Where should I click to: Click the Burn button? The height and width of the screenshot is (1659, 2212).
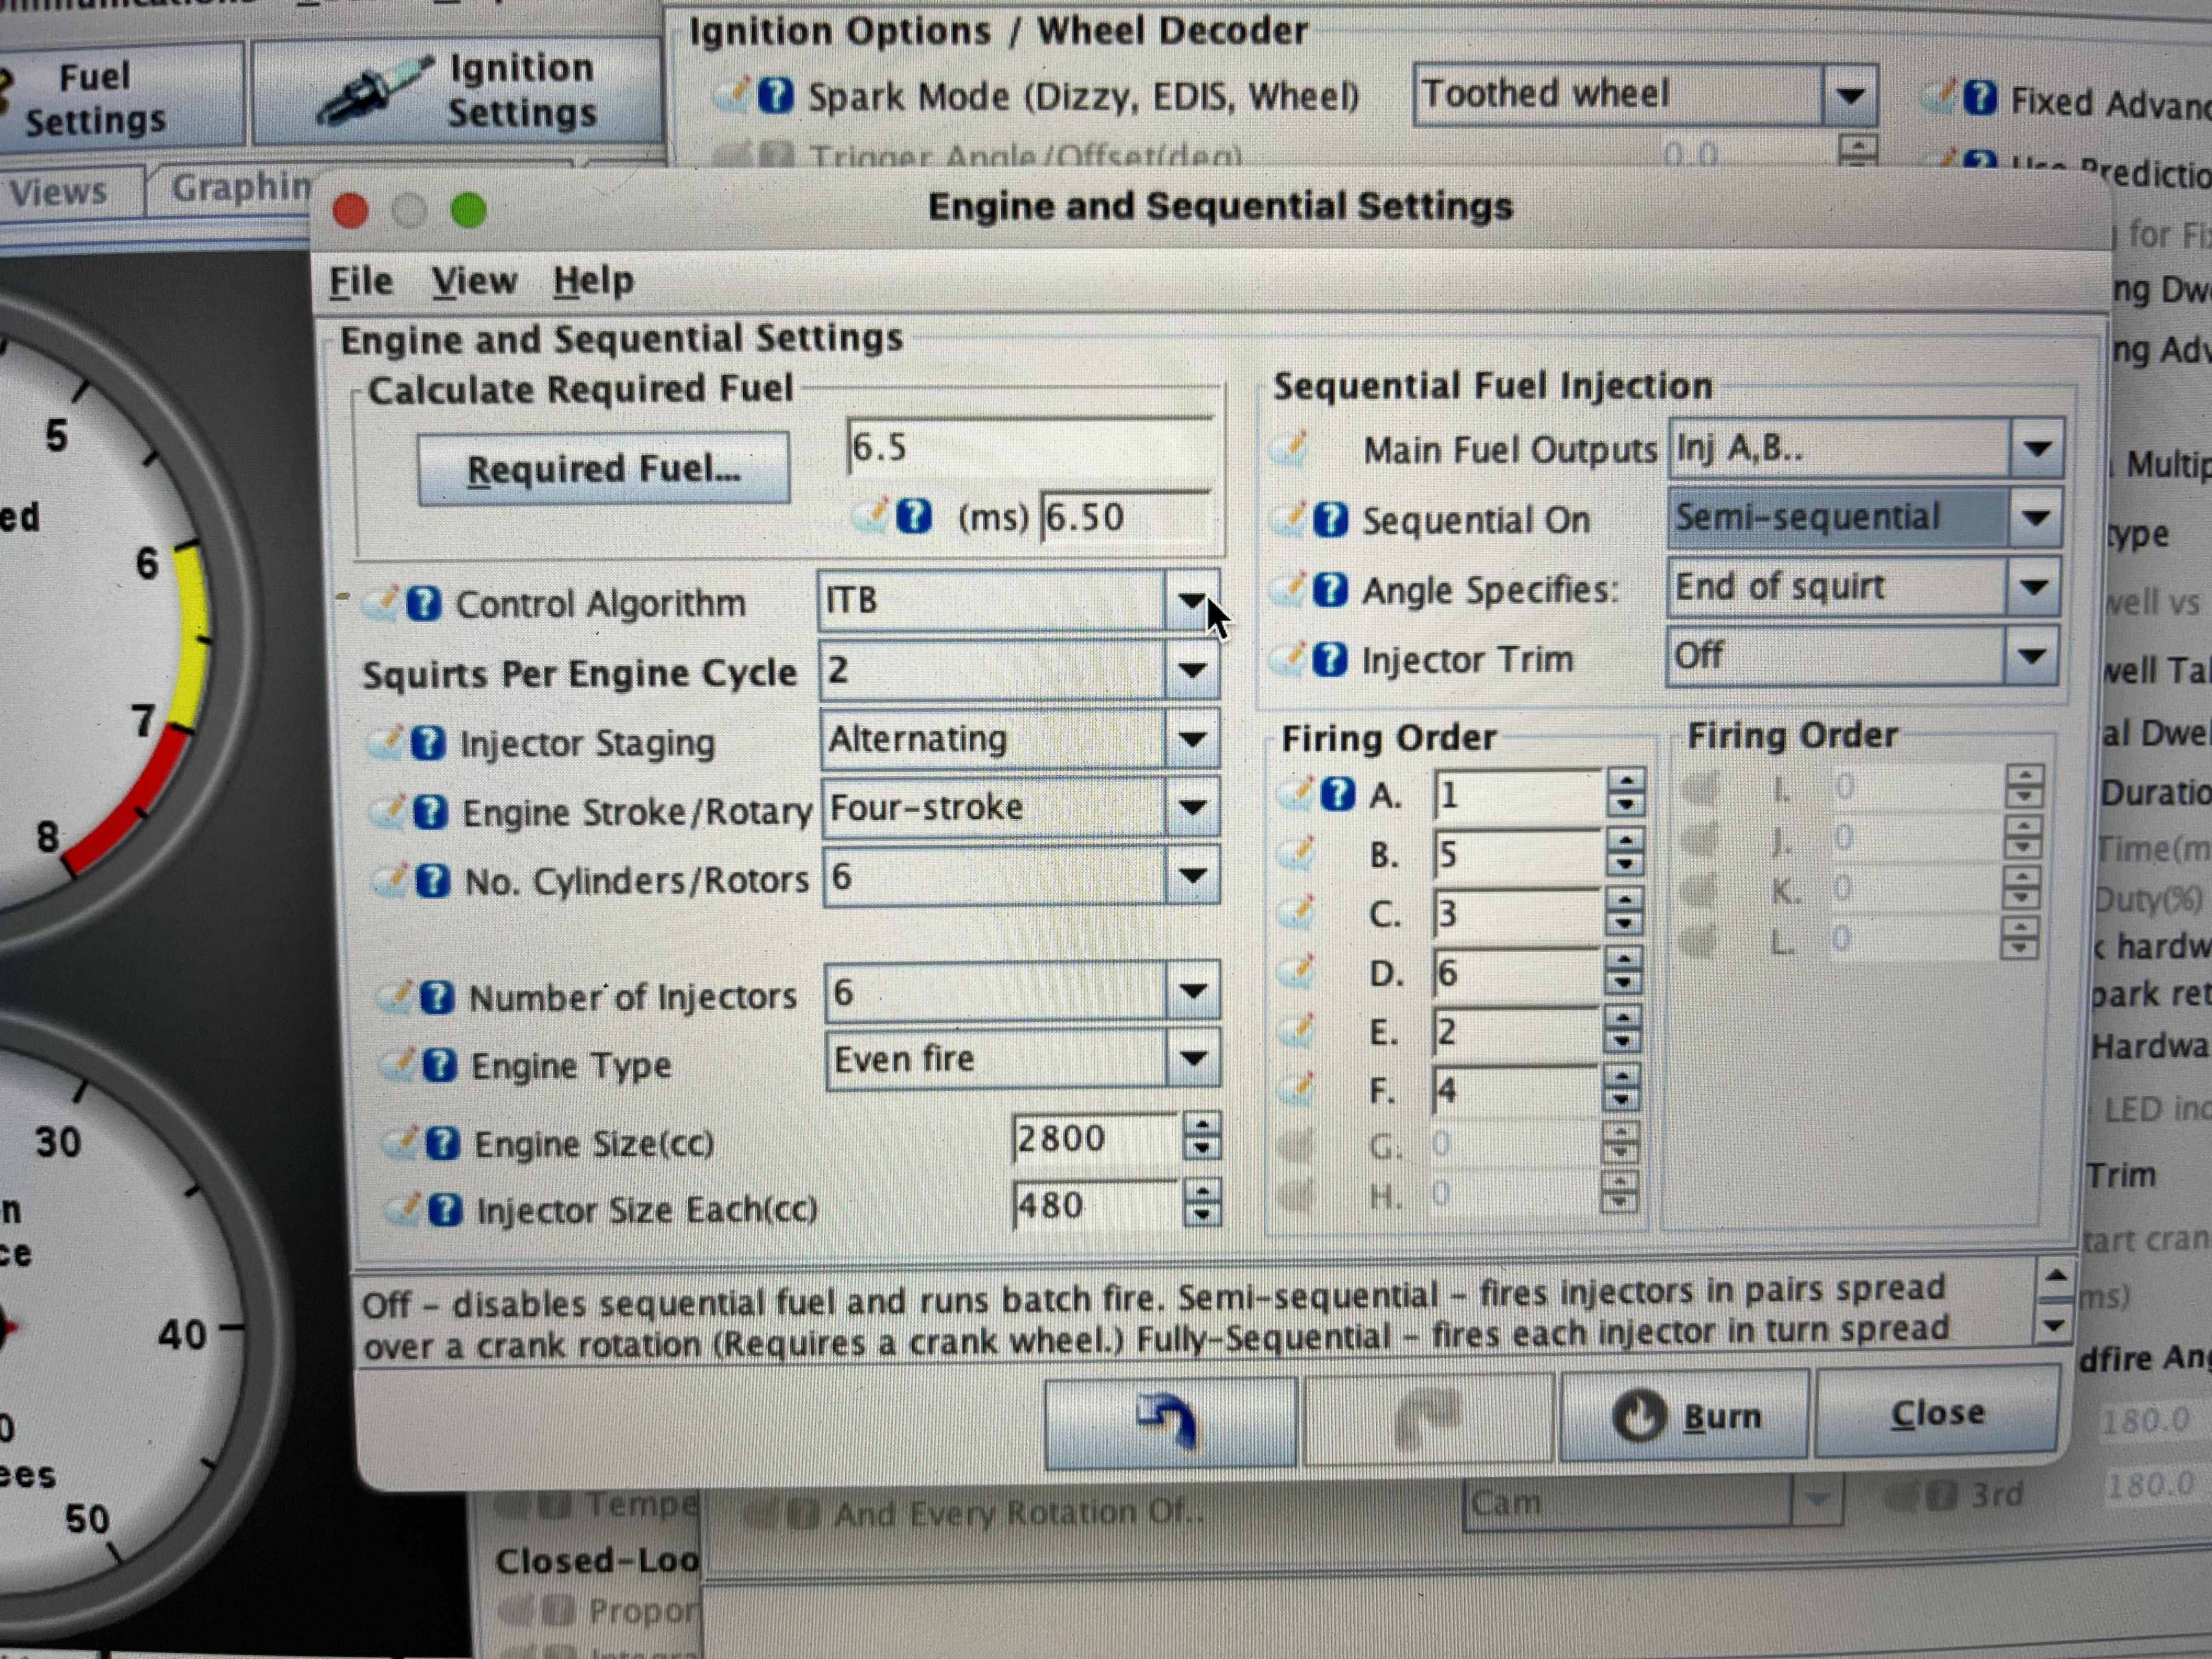[x=1685, y=1416]
